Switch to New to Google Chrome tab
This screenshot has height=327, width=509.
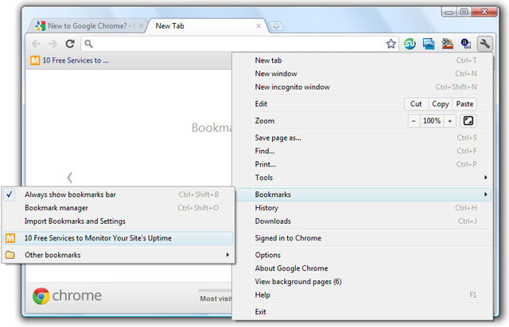point(87,26)
